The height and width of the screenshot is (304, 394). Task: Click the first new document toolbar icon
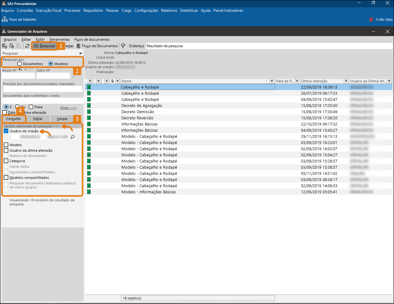coord(5,46)
